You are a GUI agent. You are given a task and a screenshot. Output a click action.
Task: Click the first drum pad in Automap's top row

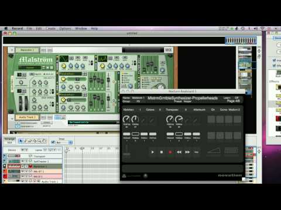tap(211, 119)
